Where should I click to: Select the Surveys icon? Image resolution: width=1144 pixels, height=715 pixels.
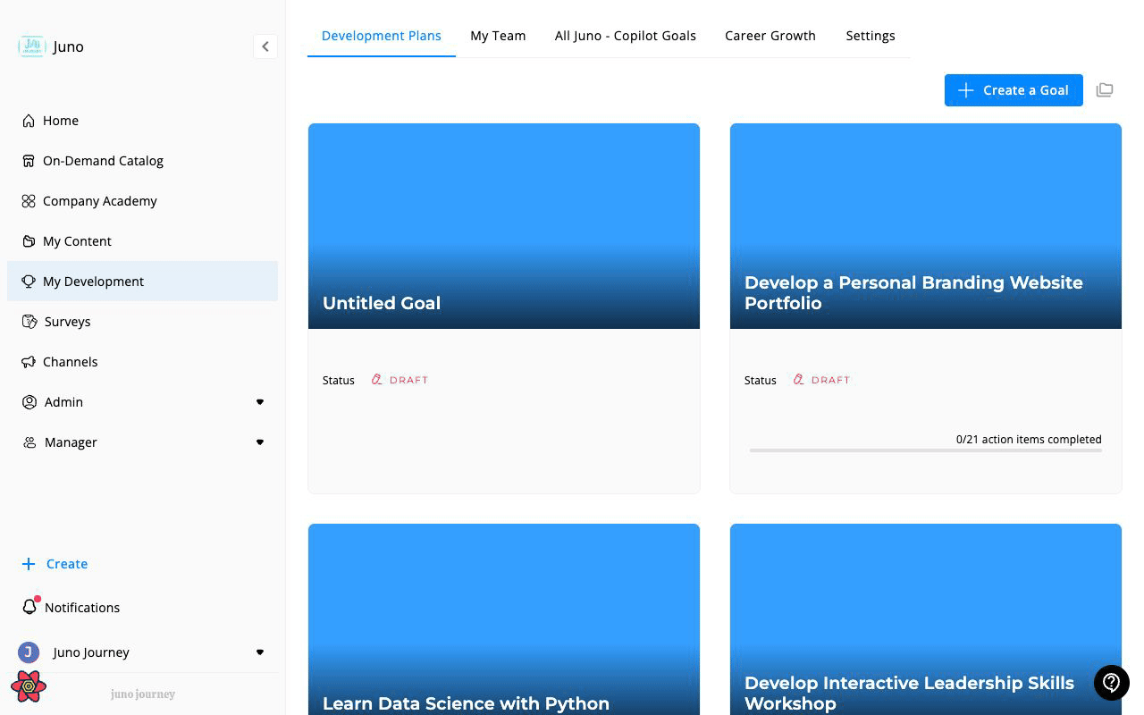[29, 322]
